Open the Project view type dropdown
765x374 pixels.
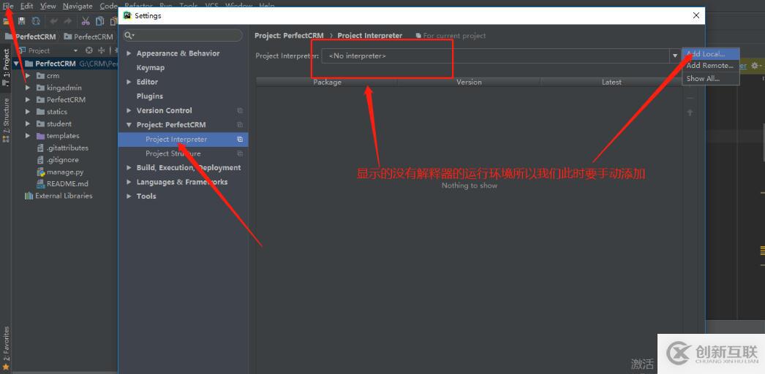coord(75,50)
